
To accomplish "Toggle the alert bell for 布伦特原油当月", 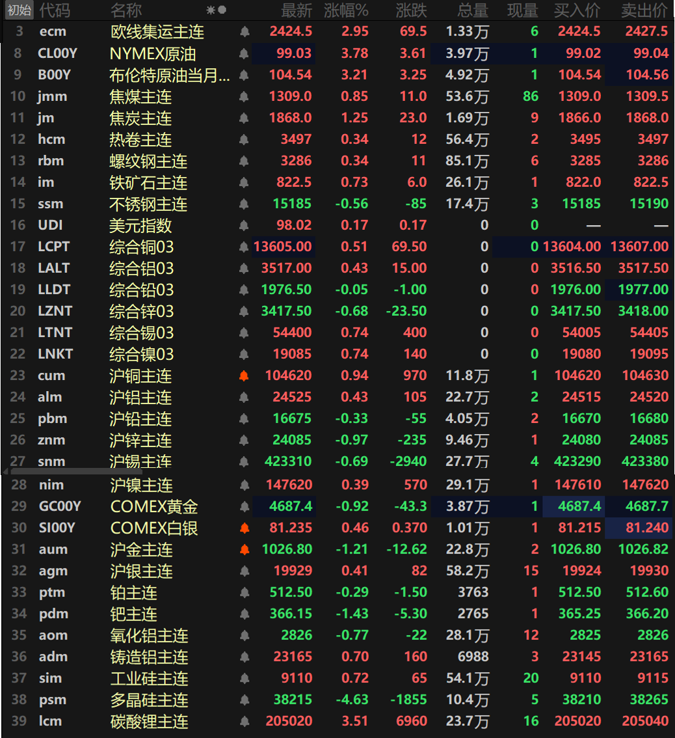I will (x=244, y=75).
